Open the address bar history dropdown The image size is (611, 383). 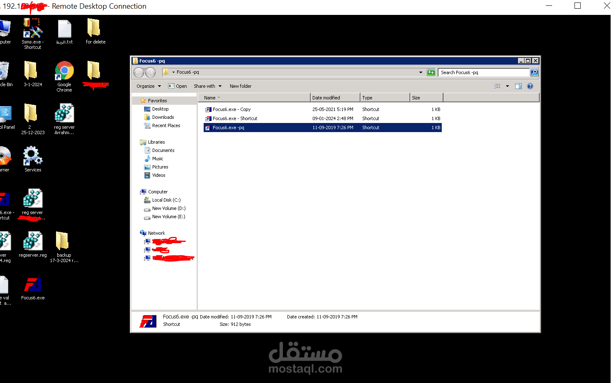point(421,72)
